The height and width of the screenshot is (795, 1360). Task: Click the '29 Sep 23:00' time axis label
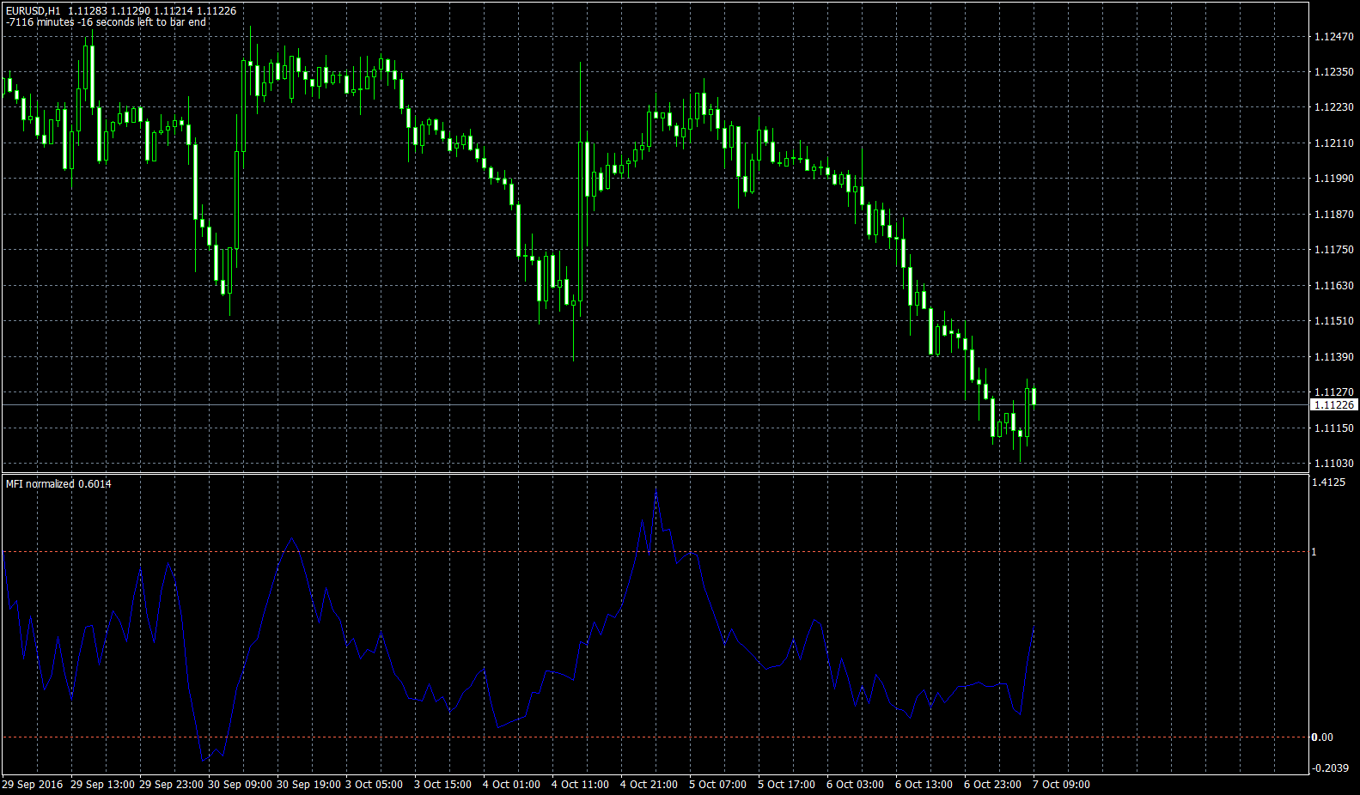pyautogui.click(x=171, y=785)
